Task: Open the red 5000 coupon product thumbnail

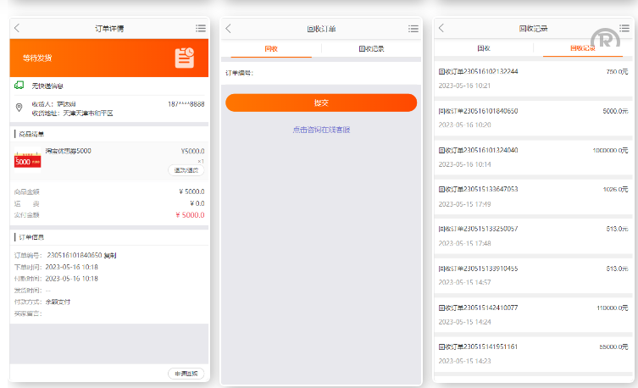Action: pyautogui.click(x=28, y=159)
